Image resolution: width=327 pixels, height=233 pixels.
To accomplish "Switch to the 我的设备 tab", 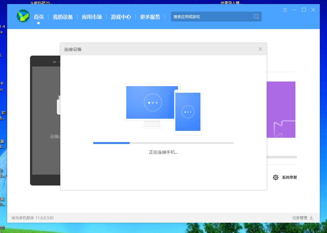I will (x=63, y=17).
